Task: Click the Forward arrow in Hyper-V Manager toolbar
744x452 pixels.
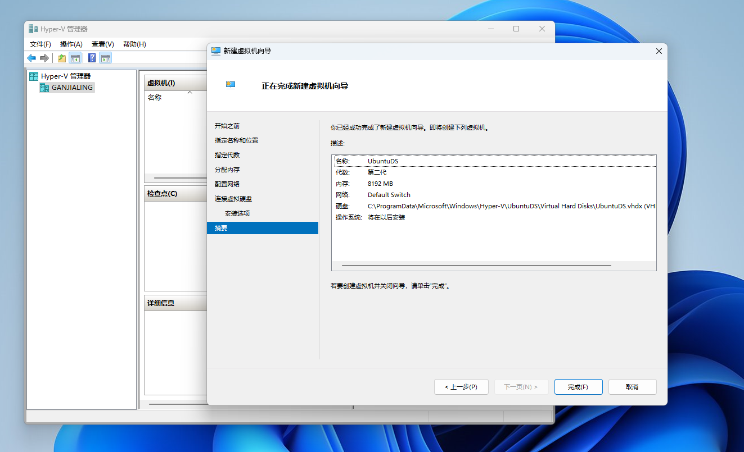Action: 44,58
